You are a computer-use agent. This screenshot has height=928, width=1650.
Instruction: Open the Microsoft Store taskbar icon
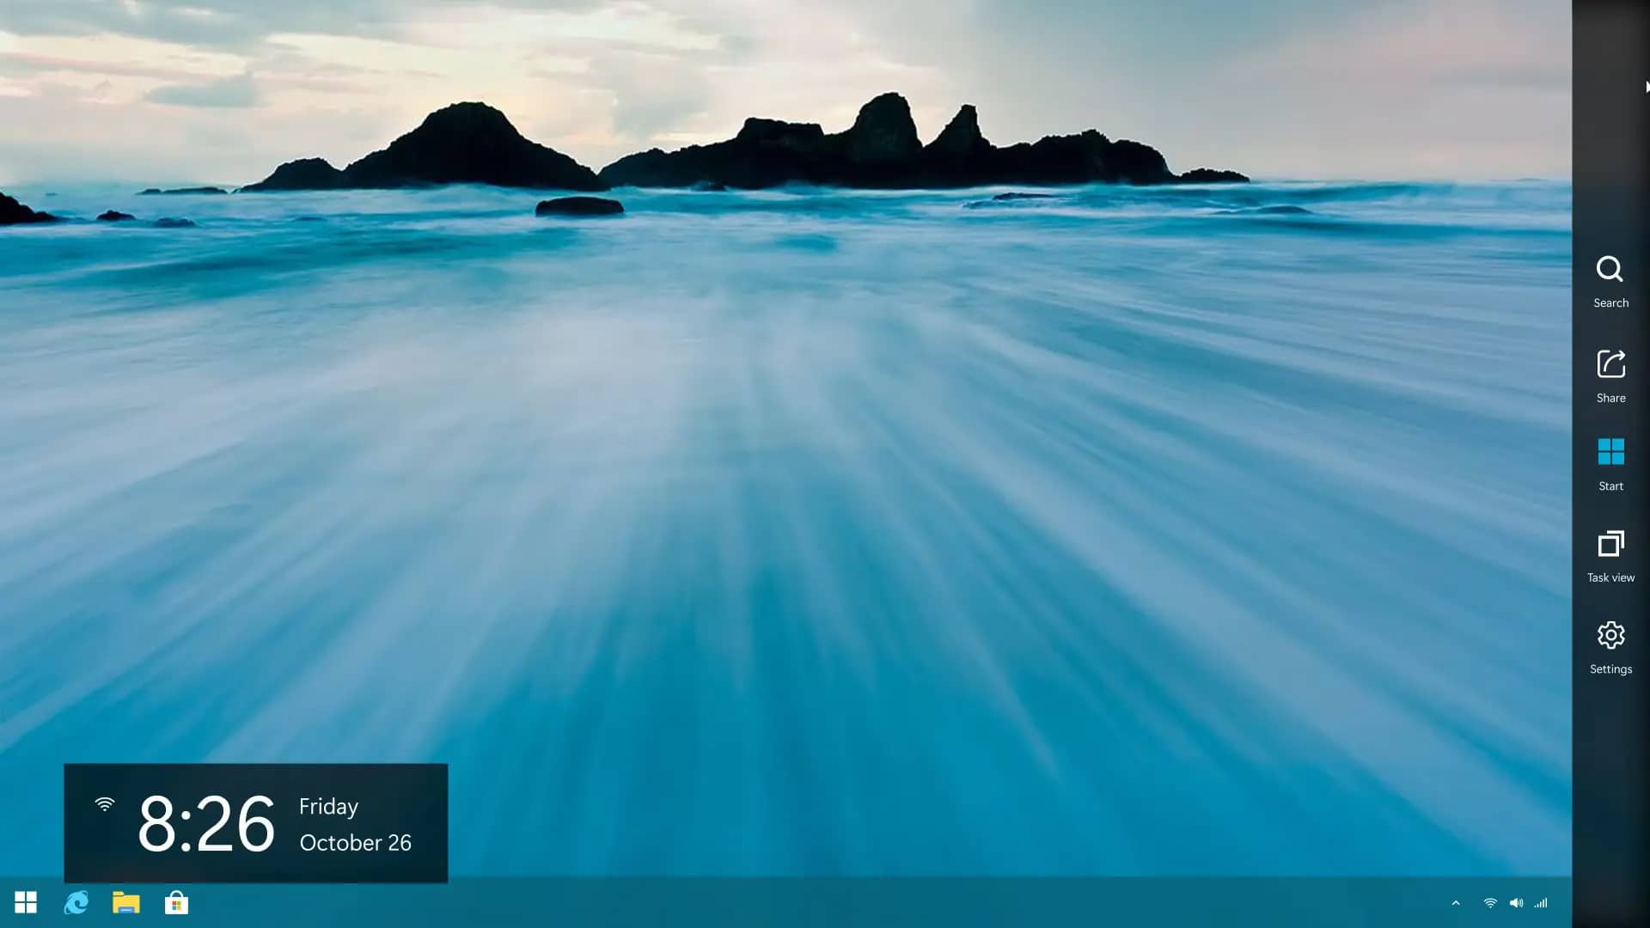click(x=176, y=902)
